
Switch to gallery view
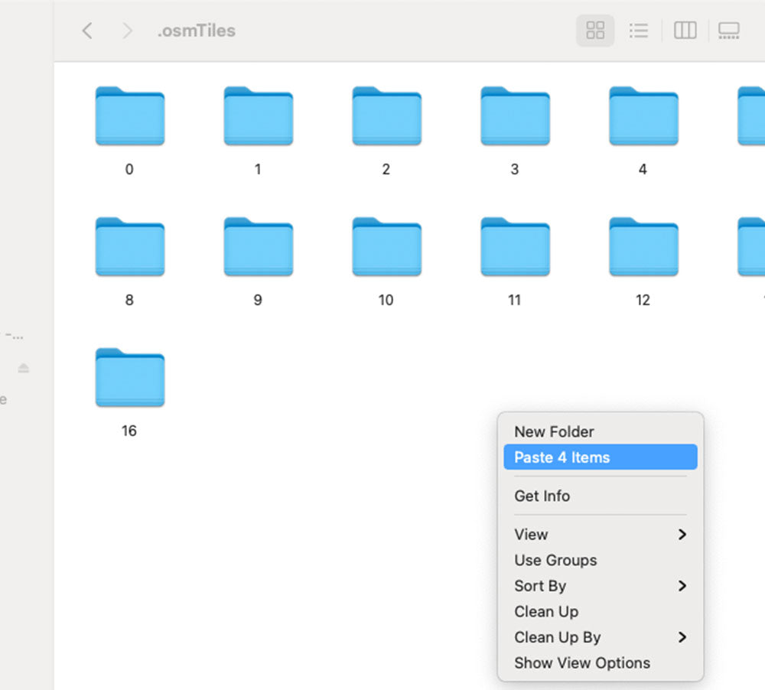point(729,31)
